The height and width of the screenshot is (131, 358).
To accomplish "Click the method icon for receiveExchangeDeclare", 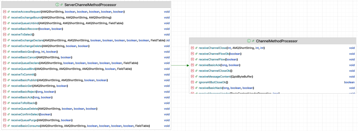I will (x=5, y=40).
